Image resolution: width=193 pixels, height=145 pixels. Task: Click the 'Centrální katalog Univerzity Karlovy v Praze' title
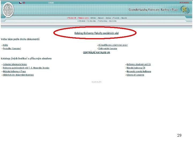[153, 9]
